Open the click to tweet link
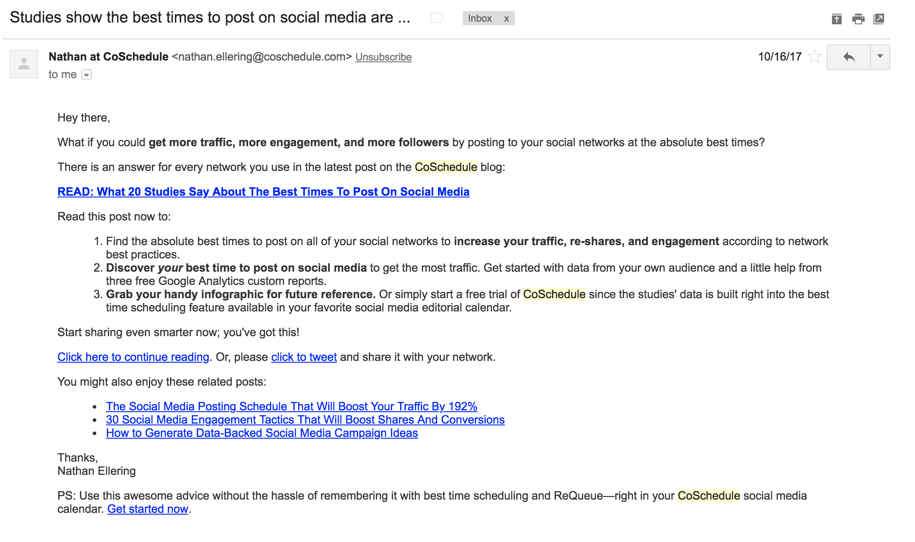Screen dimensions: 915x542 point(304,357)
